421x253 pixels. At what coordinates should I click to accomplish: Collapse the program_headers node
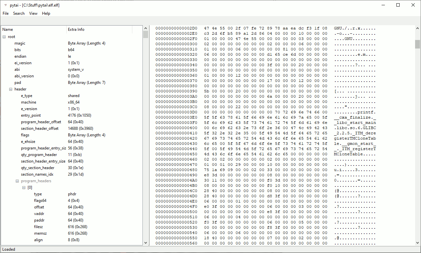coord(17,181)
